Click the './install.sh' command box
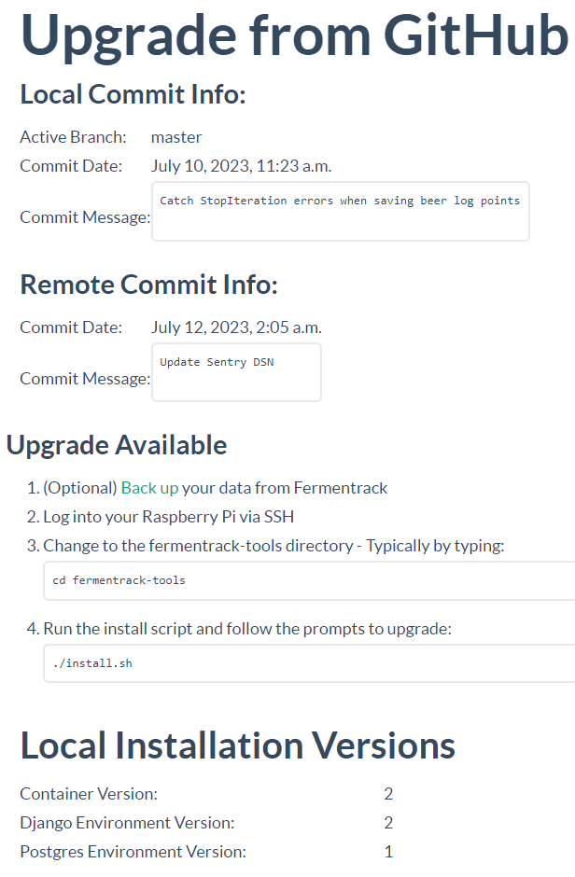The height and width of the screenshot is (877, 575). point(309,663)
